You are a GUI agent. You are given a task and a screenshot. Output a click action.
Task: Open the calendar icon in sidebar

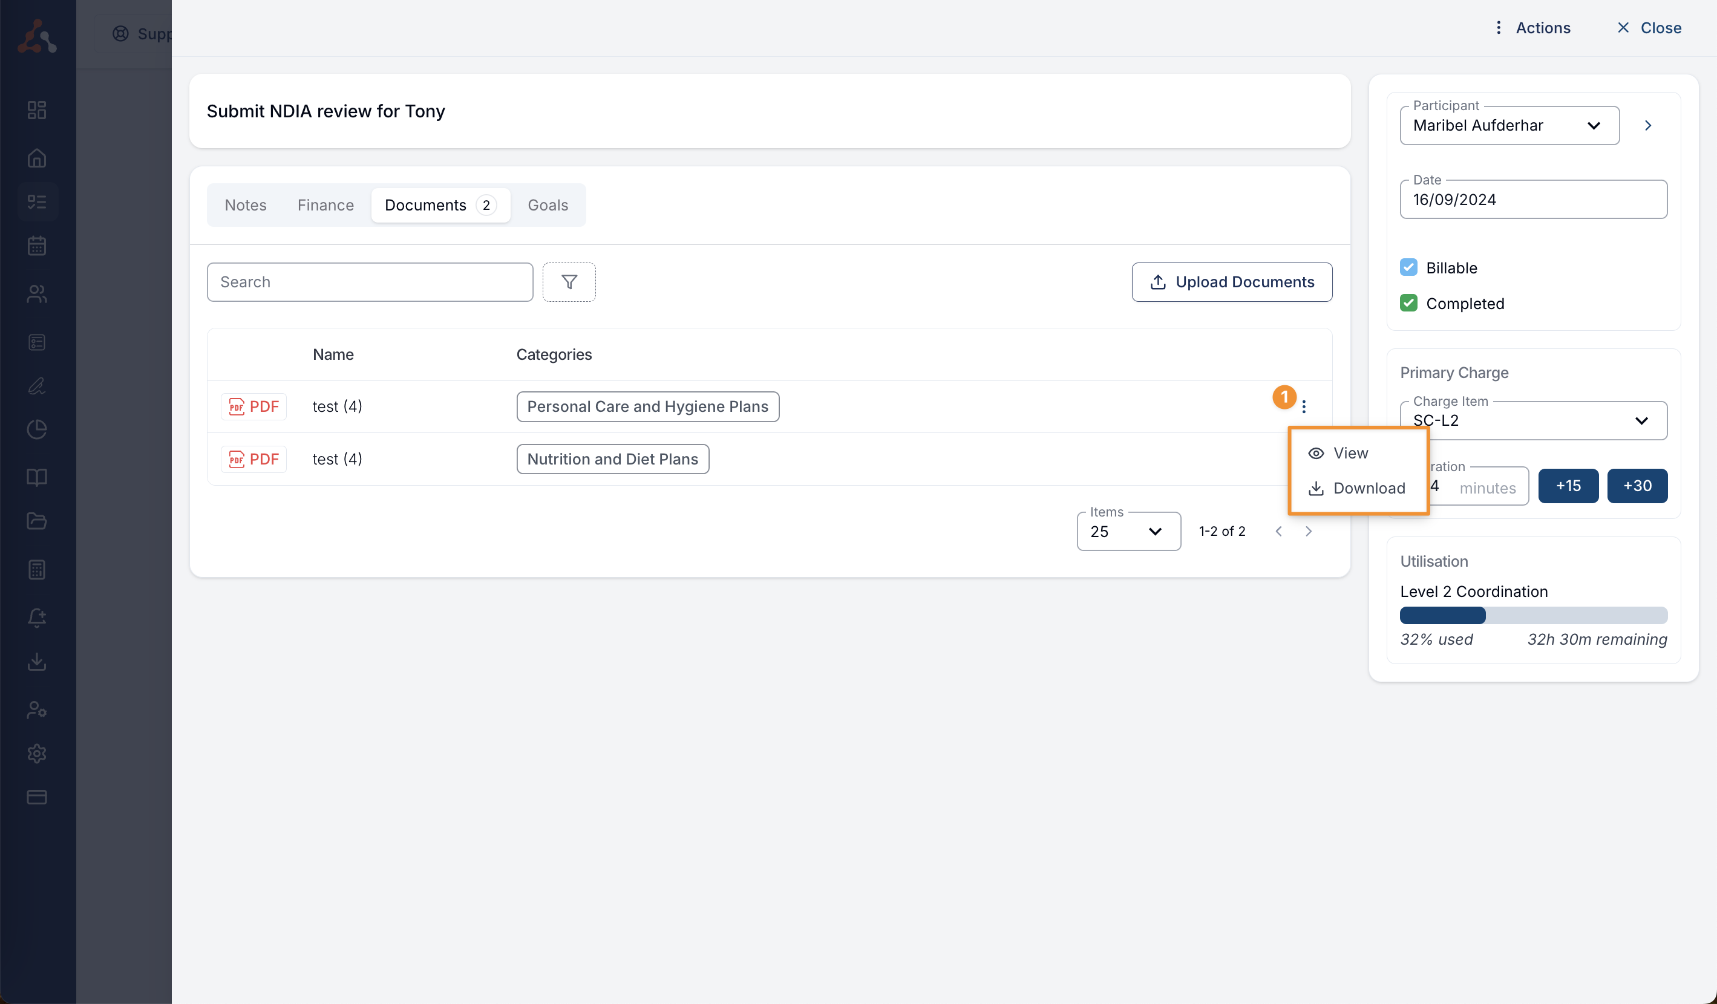pos(37,245)
